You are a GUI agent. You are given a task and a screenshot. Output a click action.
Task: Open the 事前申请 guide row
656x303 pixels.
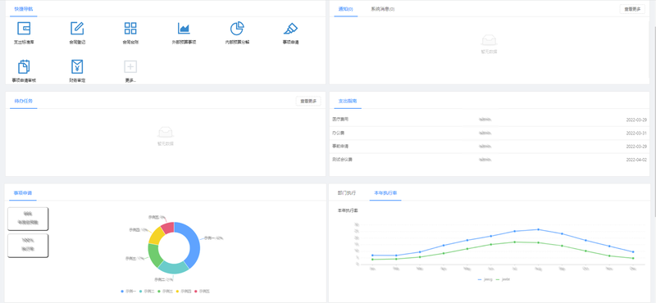click(x=490, y=147)
